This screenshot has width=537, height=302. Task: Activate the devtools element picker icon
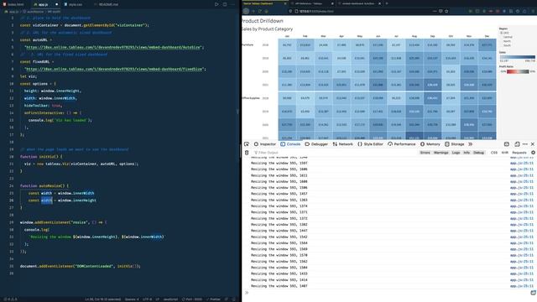[247, 144]
